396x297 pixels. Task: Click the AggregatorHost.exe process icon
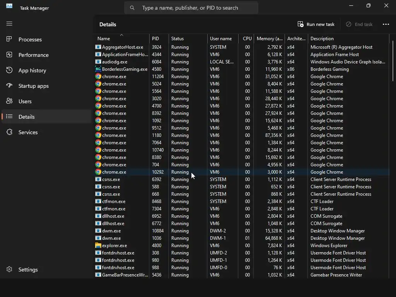[x=98, y=47]
